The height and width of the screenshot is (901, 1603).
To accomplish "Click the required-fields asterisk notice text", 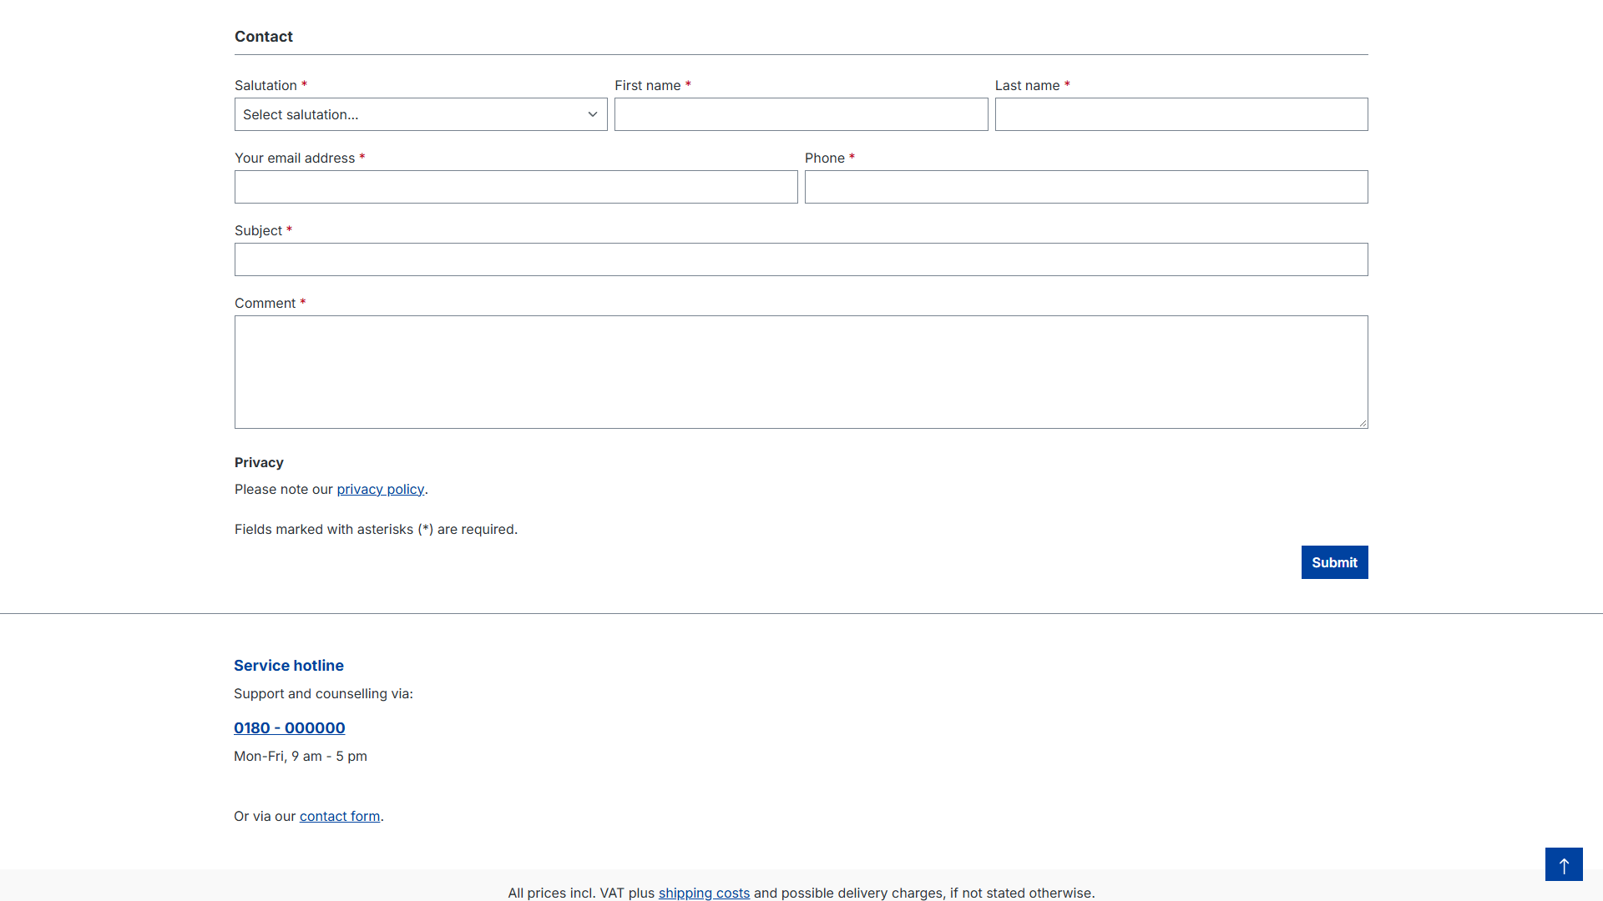I will point(376,530).
